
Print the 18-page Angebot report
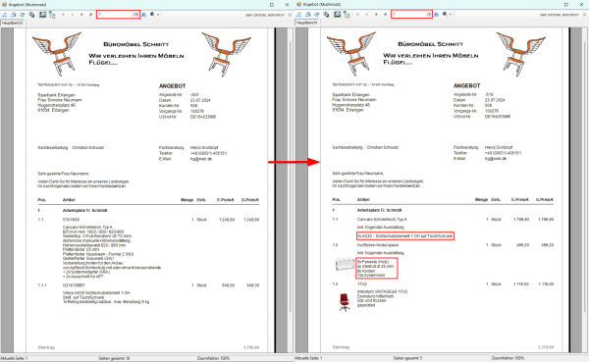[x=13, y=15]
